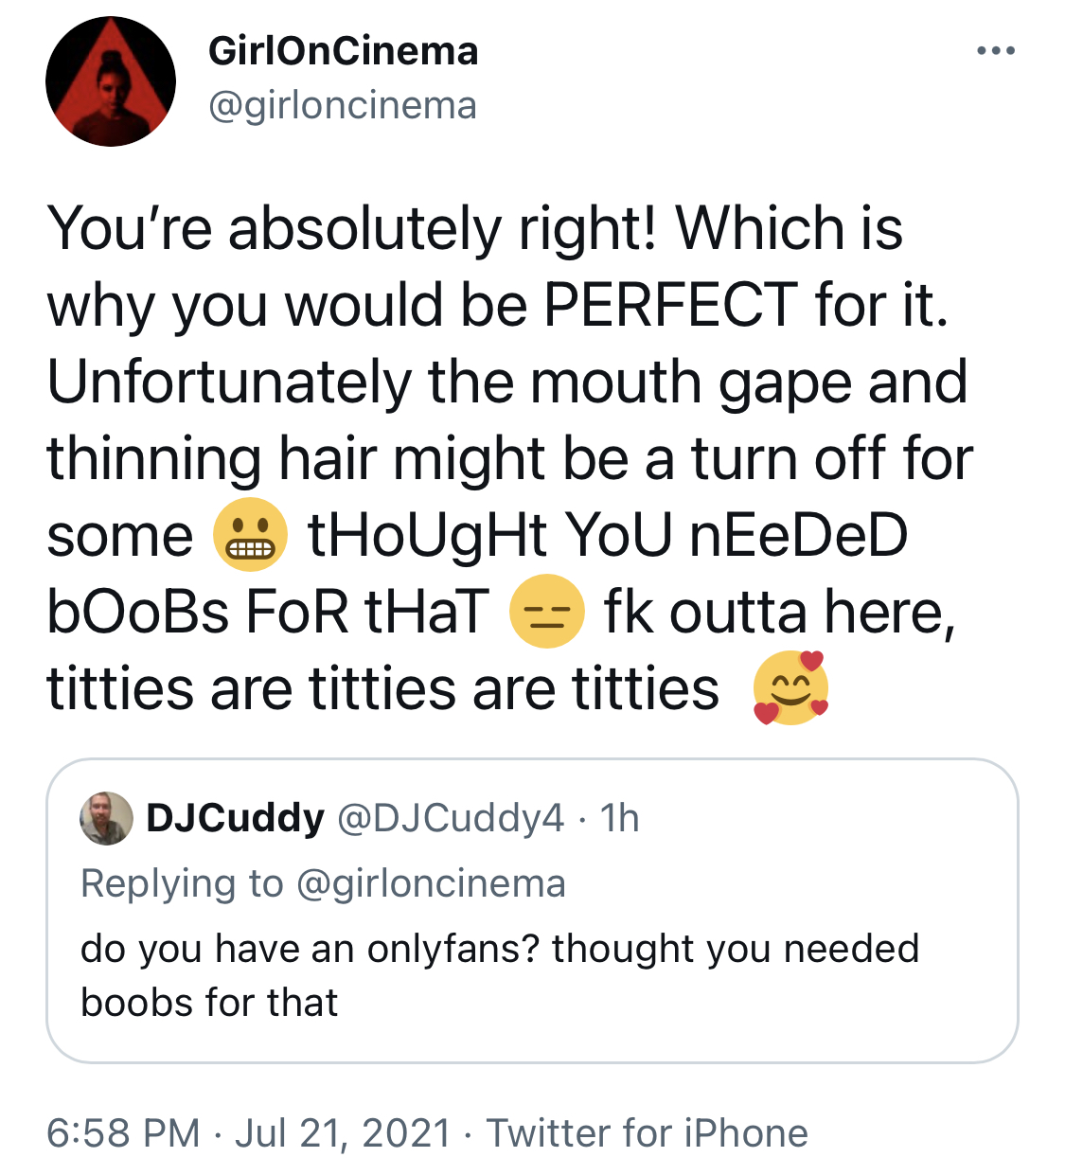Click the word PERFECT in the tweet
The height and width of the screenshot is (1175, 1065).
(670, 306)
